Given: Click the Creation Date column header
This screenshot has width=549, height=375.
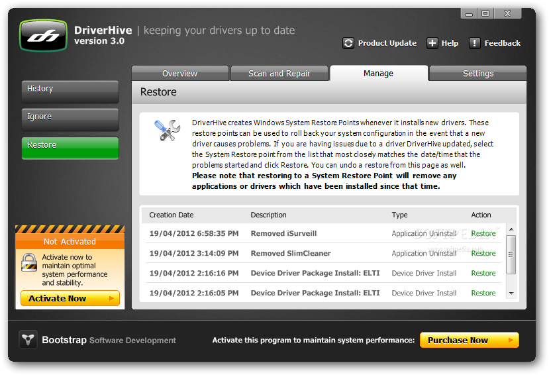Looking at the screenshot, I should [x=172, y=215].
